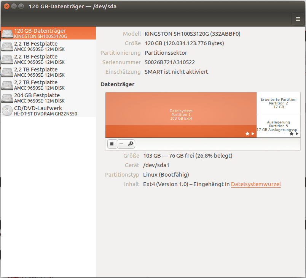This screenshot has height=278, width=306.
Task: Close the disks window
Action: [x=6, y=6]
